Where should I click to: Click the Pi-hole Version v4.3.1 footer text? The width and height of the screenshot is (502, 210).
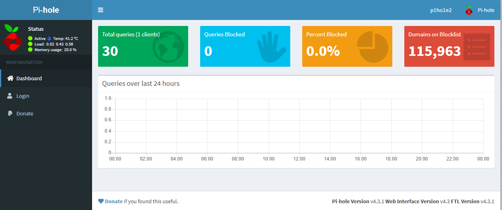tap(358, 201)
